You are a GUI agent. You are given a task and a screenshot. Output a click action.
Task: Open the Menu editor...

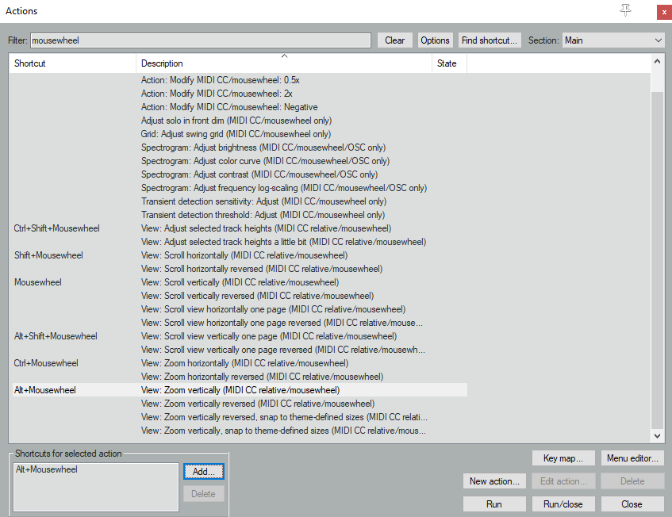(632, 458)
